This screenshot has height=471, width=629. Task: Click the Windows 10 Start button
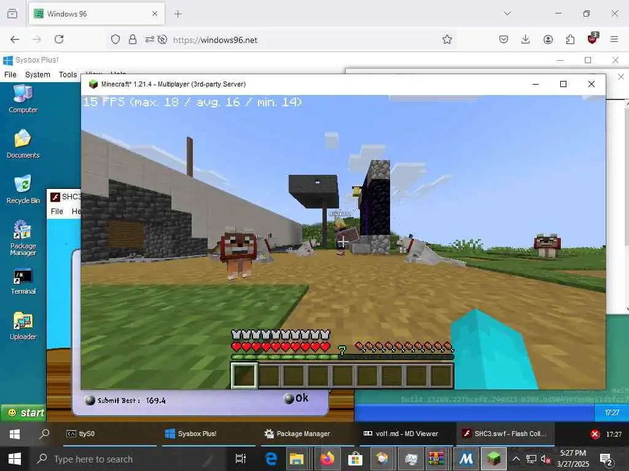coord(15,459)
